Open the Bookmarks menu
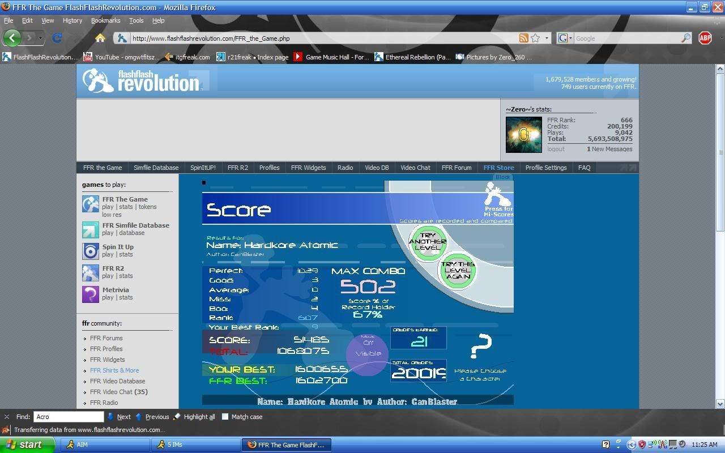 click(105, 20)
